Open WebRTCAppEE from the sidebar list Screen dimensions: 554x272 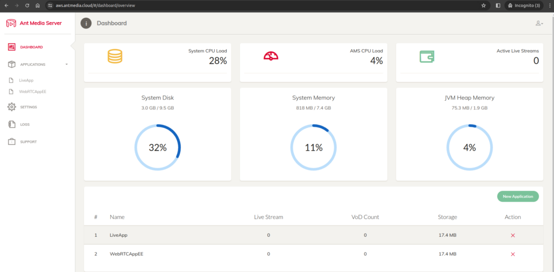pyautogui.click(x=33, y=91)
